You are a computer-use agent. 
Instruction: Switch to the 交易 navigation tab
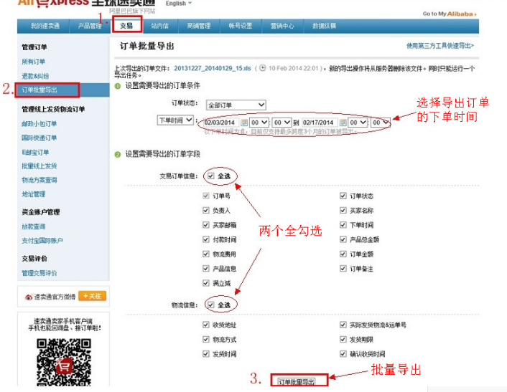point(126,26)
